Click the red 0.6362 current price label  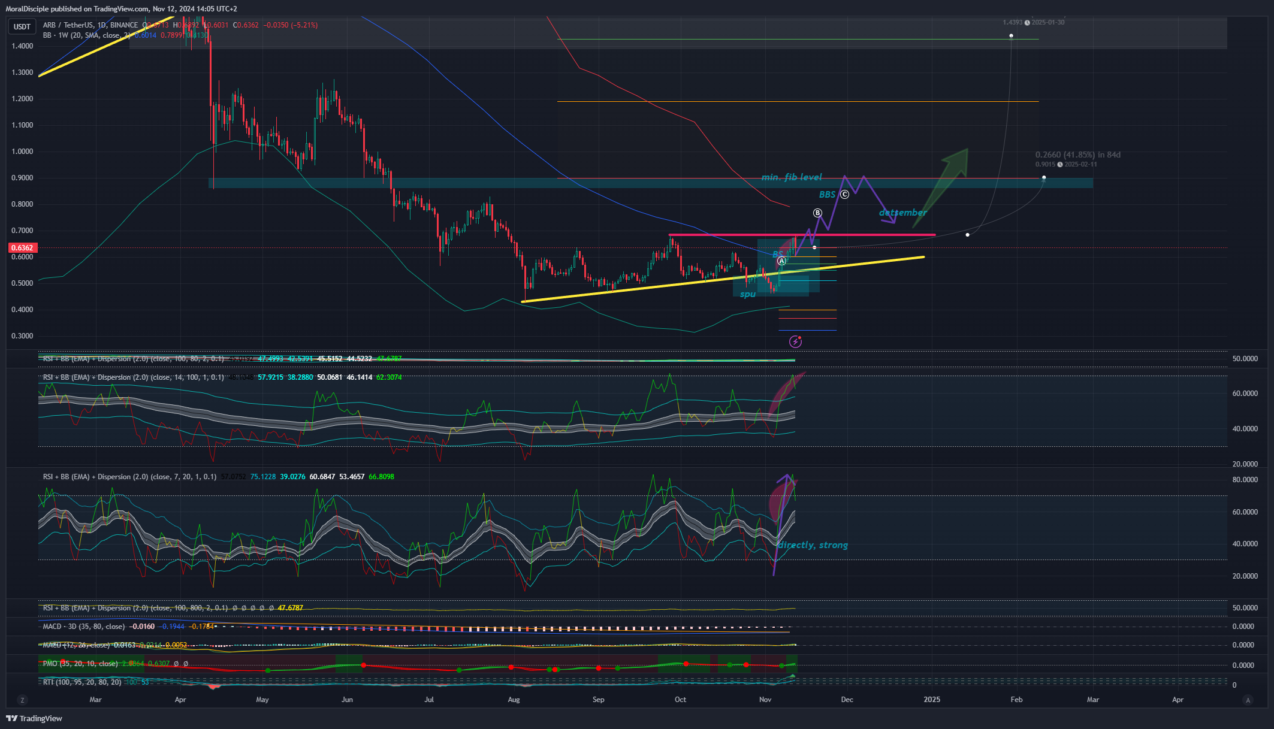23,247
